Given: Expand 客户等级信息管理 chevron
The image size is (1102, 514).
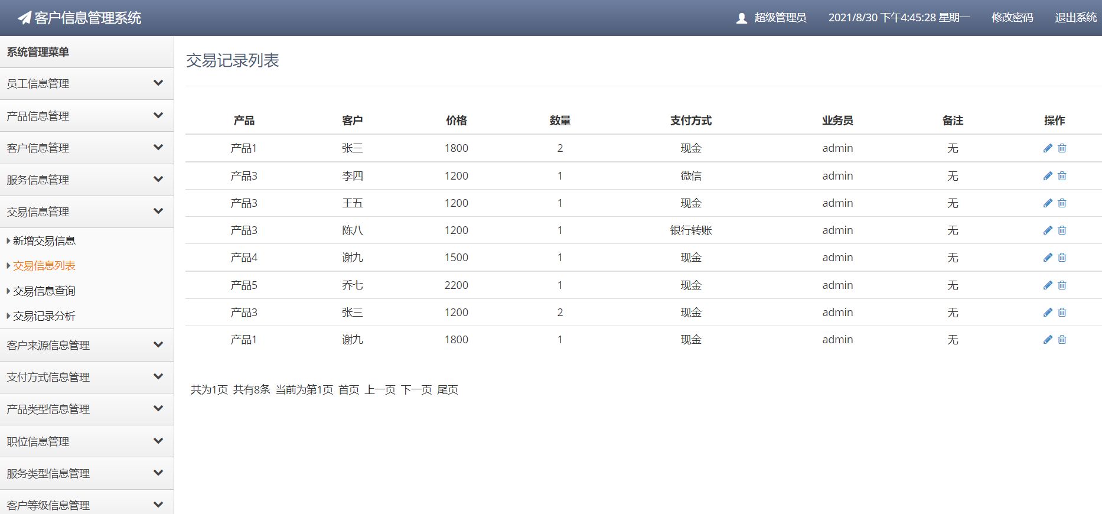Looking at the screenshot, I should coord(158,505).
